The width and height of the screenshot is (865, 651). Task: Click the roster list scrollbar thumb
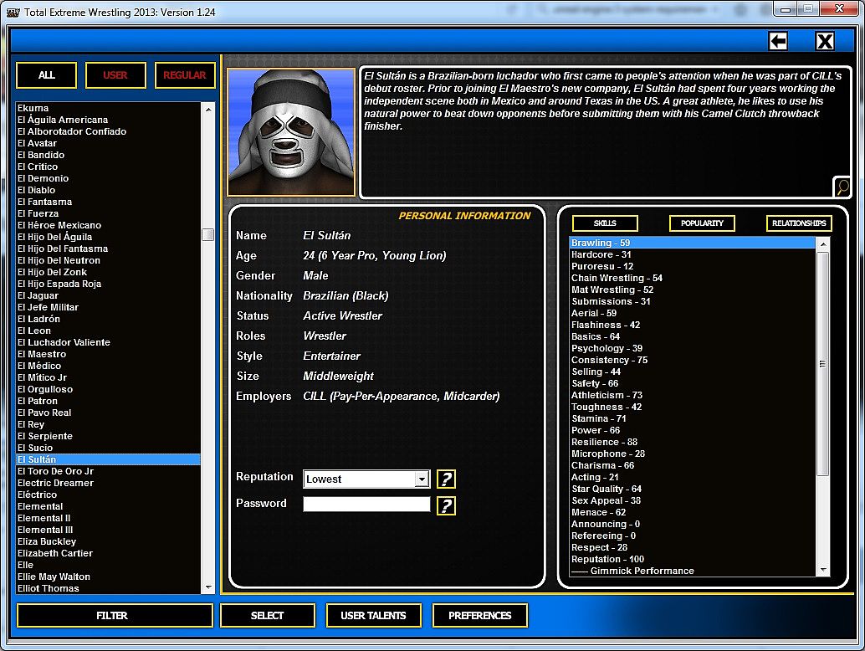208,234
